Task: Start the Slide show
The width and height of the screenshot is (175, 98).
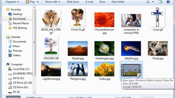Action: pyautogui.click(x=73, y=2)
